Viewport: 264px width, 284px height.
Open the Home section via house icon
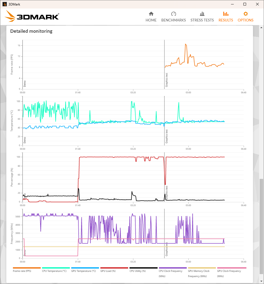151,14
